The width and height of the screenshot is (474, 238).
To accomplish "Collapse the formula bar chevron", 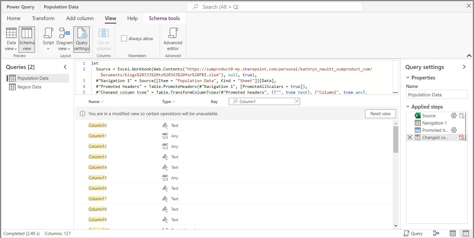I will 395,92.
